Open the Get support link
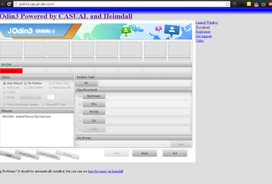This screenshot has height=184, width=272. point(204,36)
